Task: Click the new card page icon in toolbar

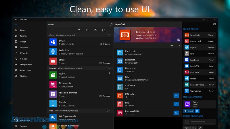Action: pyautogui.click(x=95, y=30)
